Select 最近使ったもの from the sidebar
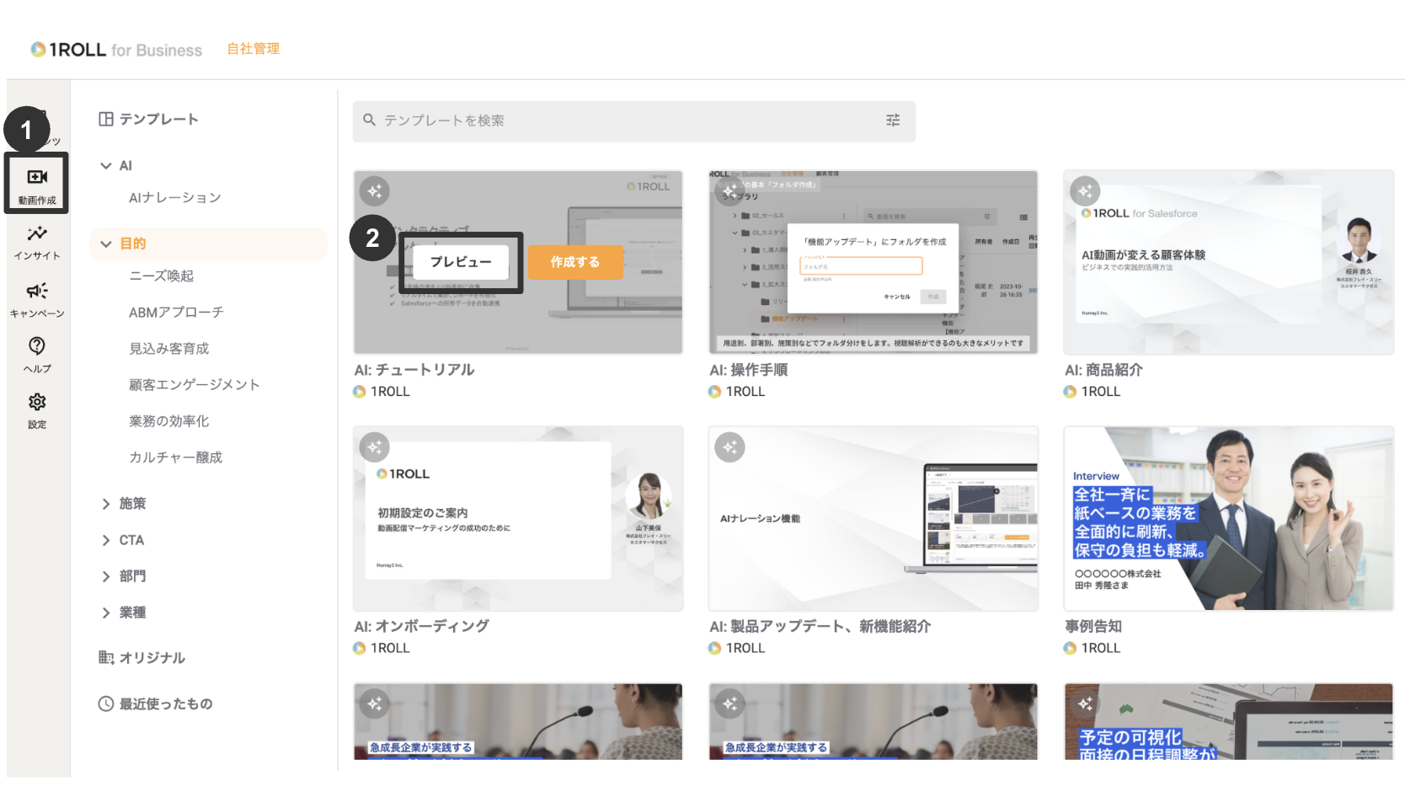The height and width of the screenshot is (792, 1405). [165, 704]
